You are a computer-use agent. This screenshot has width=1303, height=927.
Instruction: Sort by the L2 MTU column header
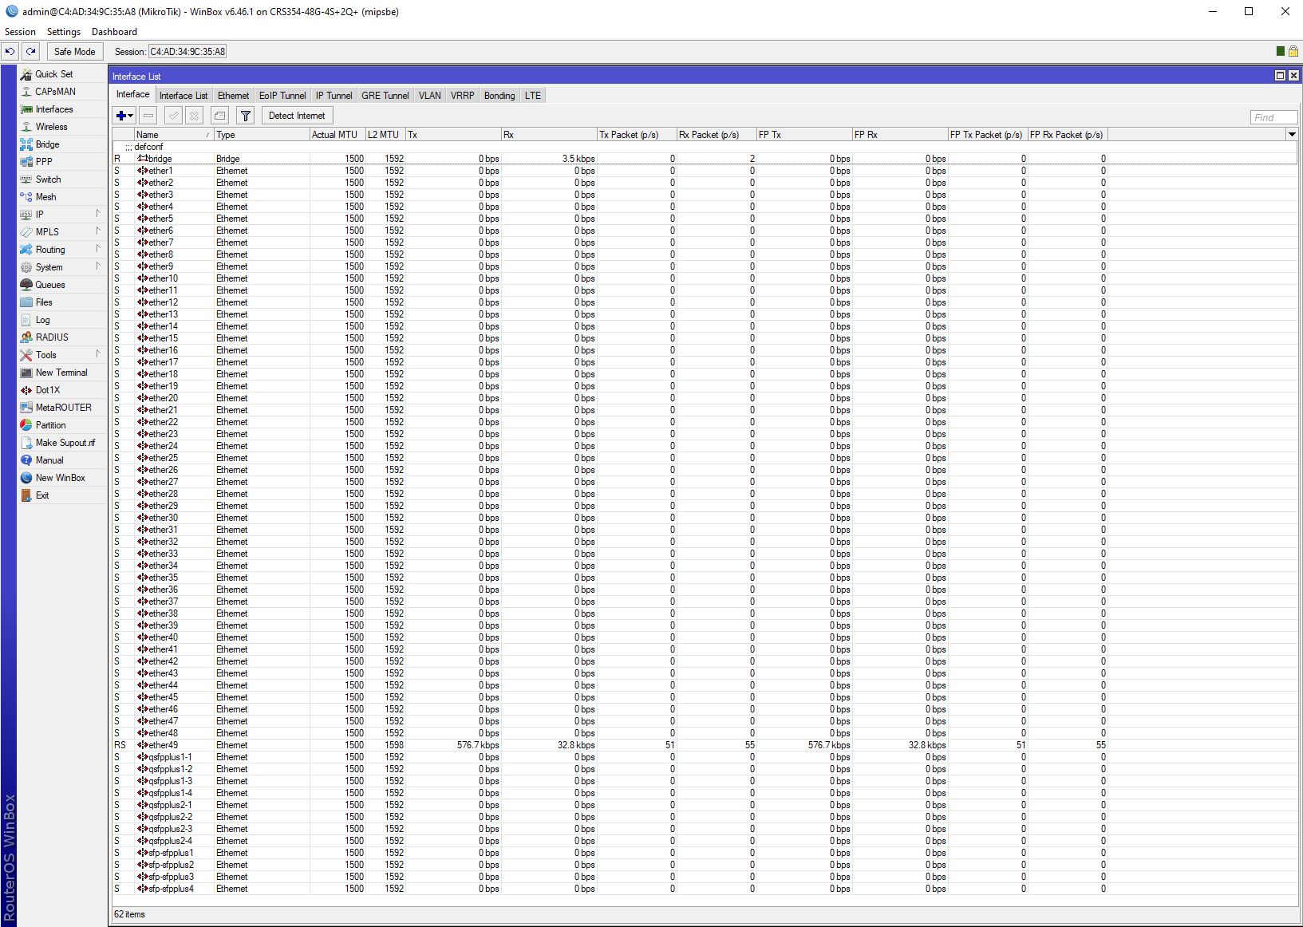[385, 135]
